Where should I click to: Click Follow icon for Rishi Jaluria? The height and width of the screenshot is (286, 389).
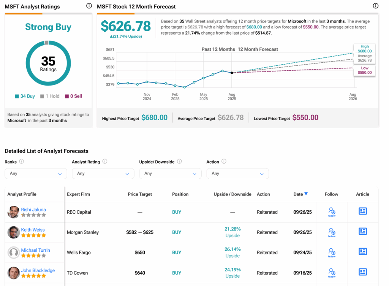tap(332, 212)
